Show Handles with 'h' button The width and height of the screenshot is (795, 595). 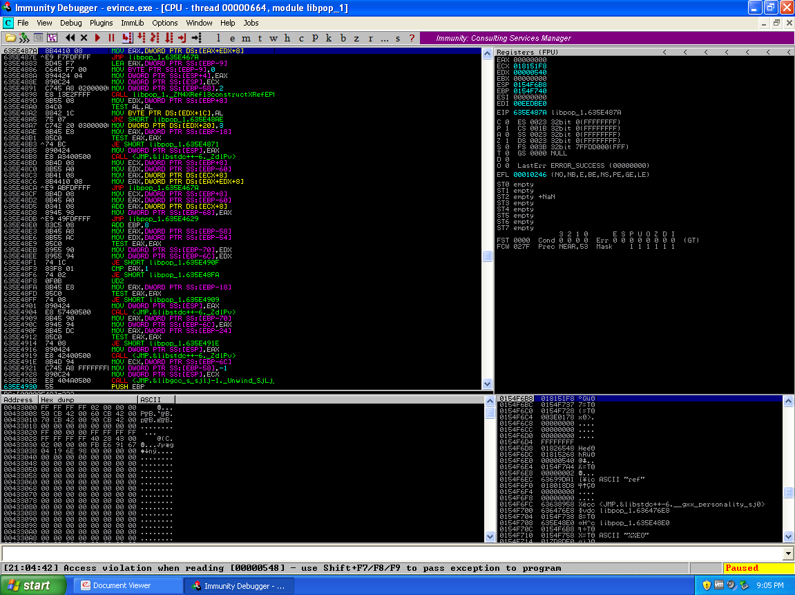coord(287,38)
